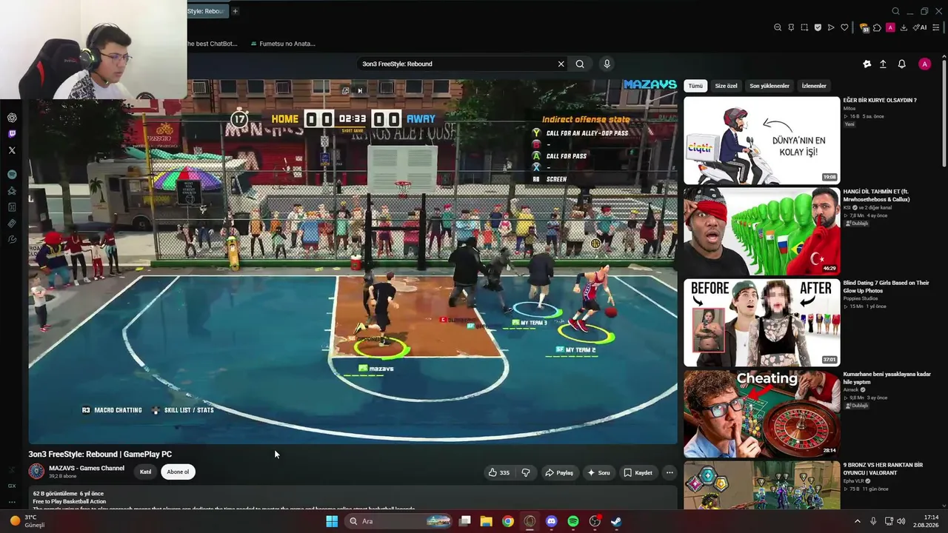Open the Blind Dating 7 Girls video thumbnail
This screenshot has width=948, height=533.
[x=761, y=323]
